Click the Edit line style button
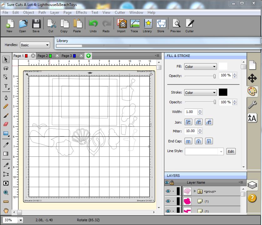 click(x=231, y=151)
